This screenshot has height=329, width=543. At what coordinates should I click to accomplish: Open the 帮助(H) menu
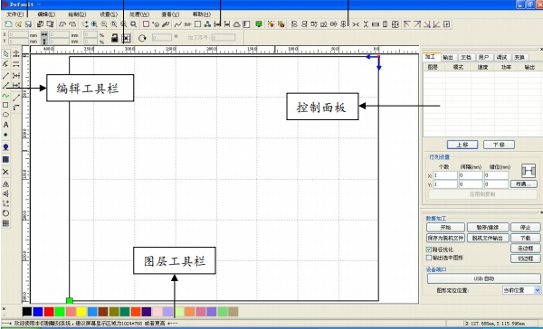click(x=202, y=14)
